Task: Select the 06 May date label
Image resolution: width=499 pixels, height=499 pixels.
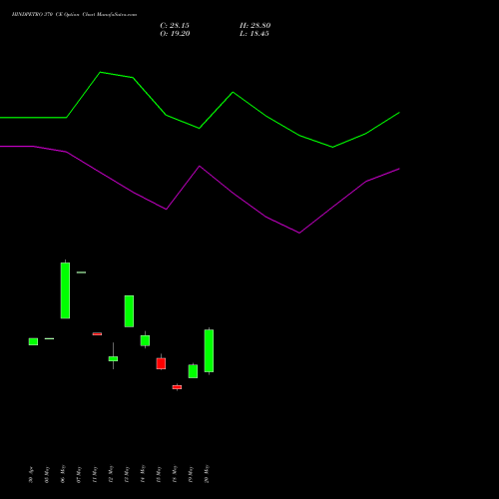Action: point(63,474)
